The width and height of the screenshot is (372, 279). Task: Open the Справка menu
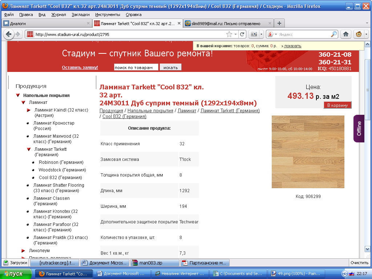tap(134, 15)
